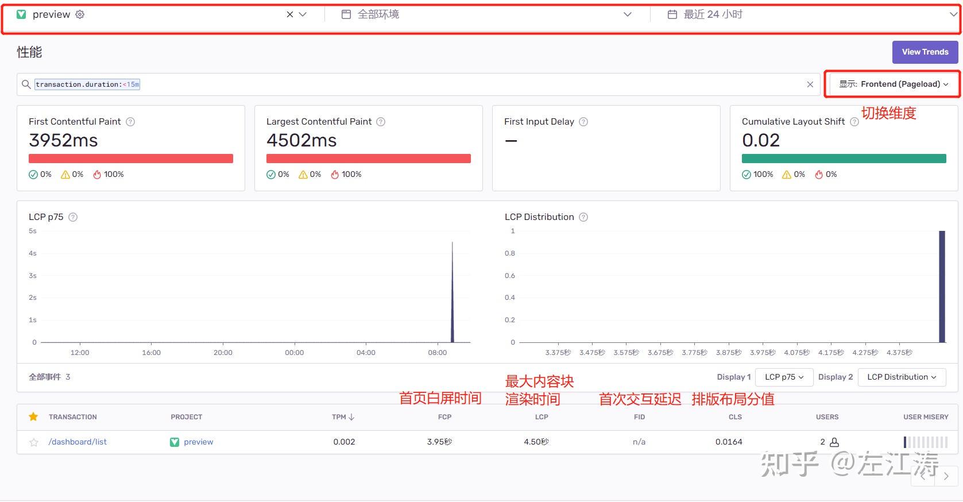Star the /dashboard/list transaction
This screenshot has width=963, height=502.
coord(34,442)
